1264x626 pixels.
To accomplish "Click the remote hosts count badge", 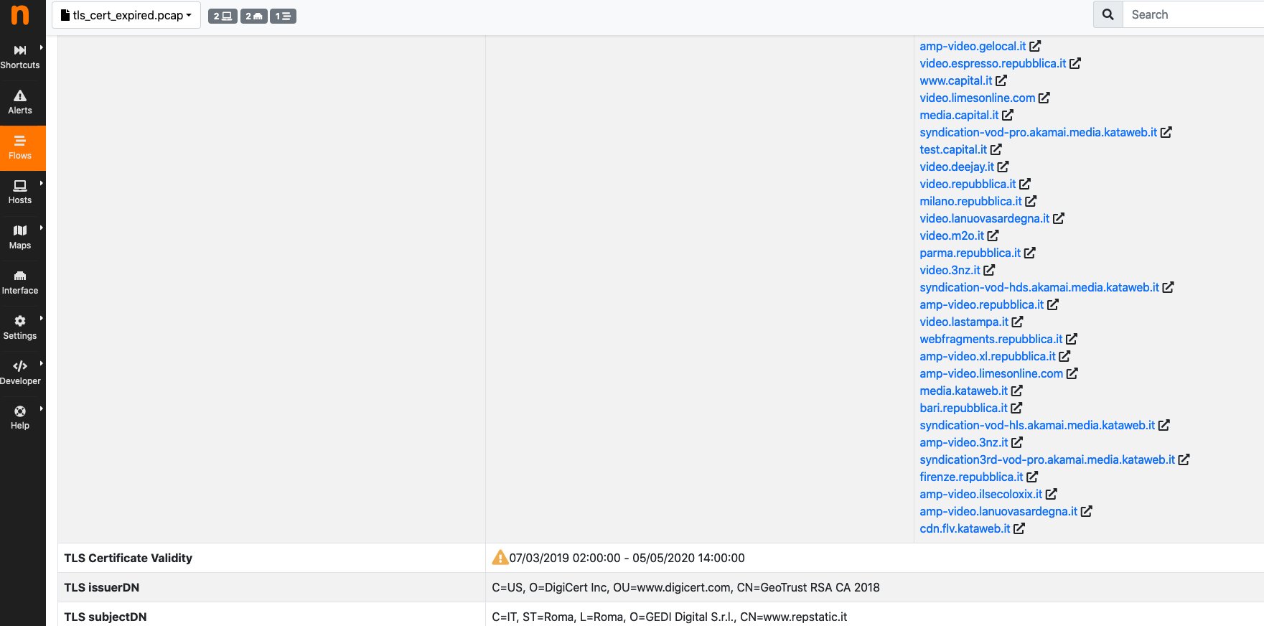I will point(253,16).
